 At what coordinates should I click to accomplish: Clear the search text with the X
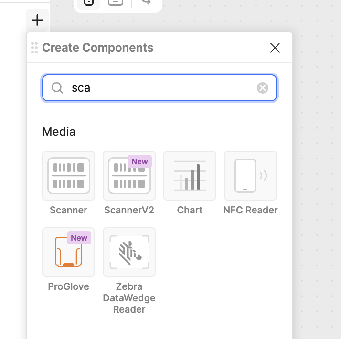click(263, 88)
